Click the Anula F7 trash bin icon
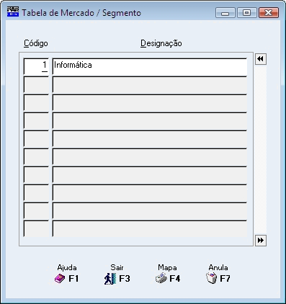 click(212, 279)
